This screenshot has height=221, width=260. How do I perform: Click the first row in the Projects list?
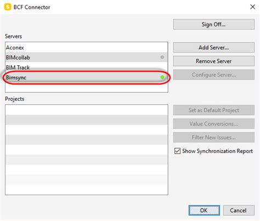tap(87, 110)
